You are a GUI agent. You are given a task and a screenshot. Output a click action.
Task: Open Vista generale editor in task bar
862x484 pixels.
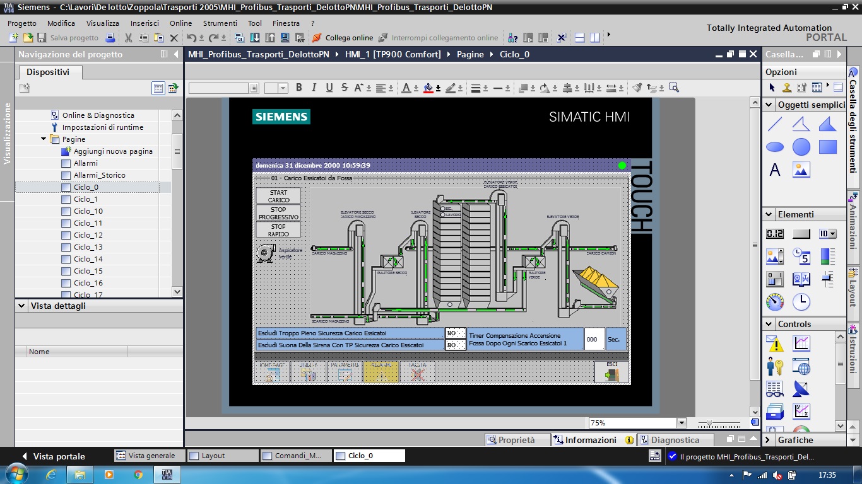pyautogui.click(x=149, y=456)
